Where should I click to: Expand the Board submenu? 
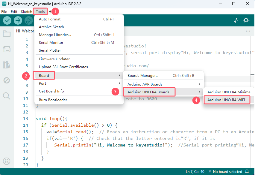pyautogui.click(x=79, y=76)
